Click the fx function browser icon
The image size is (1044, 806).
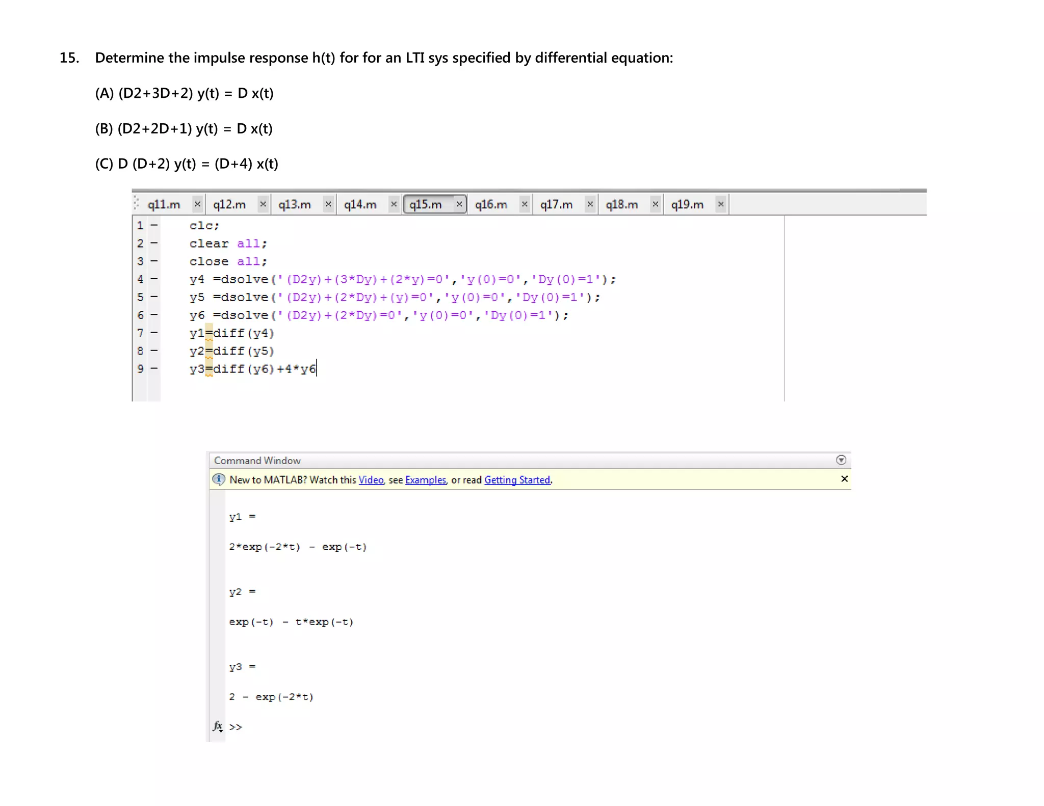(x=218, y=726)
